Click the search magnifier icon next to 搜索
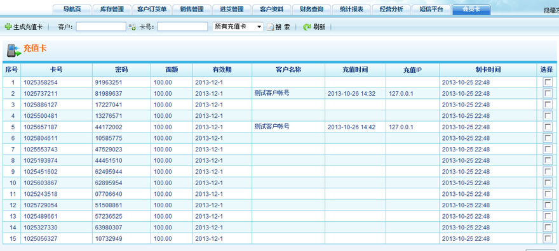This screenshot has height=251, width=559. tap(270, 27)
